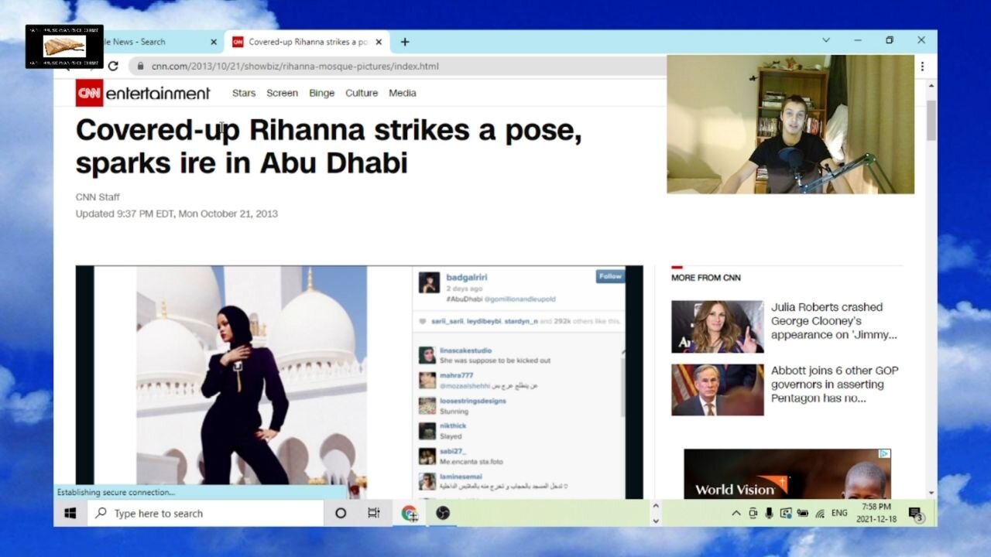This screenshot has width=991, height=557.
Task: Reload the page with the refresh icon
Action: [x=113, y=66]
